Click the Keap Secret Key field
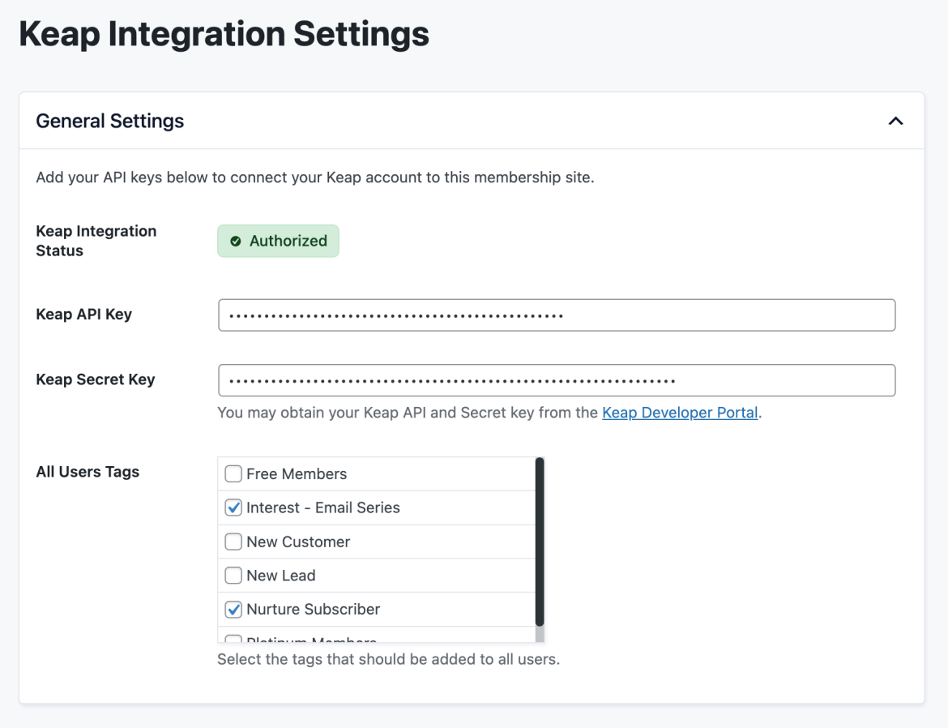 556,379
